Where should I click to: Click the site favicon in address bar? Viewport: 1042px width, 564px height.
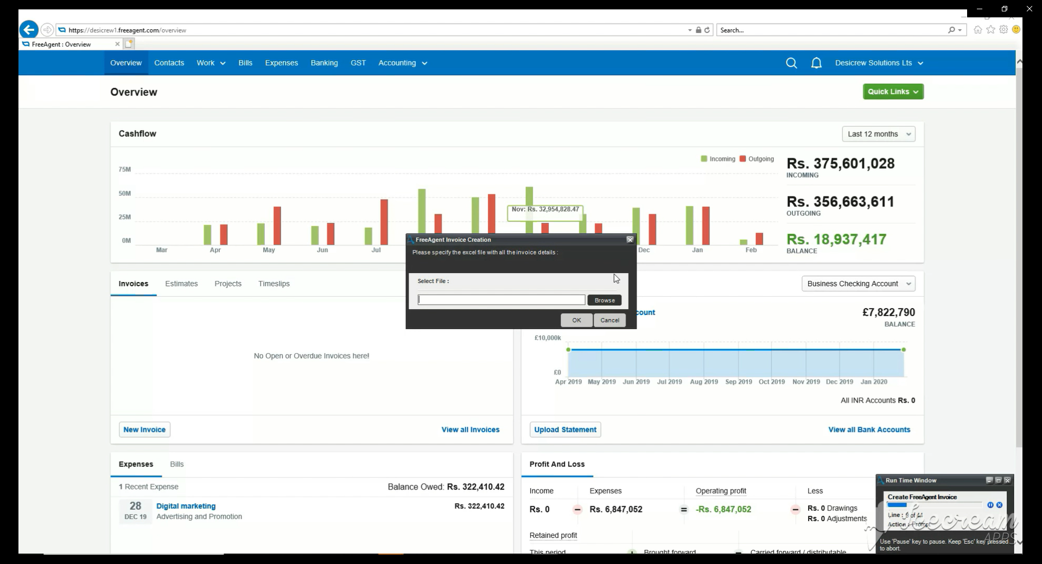62,30
